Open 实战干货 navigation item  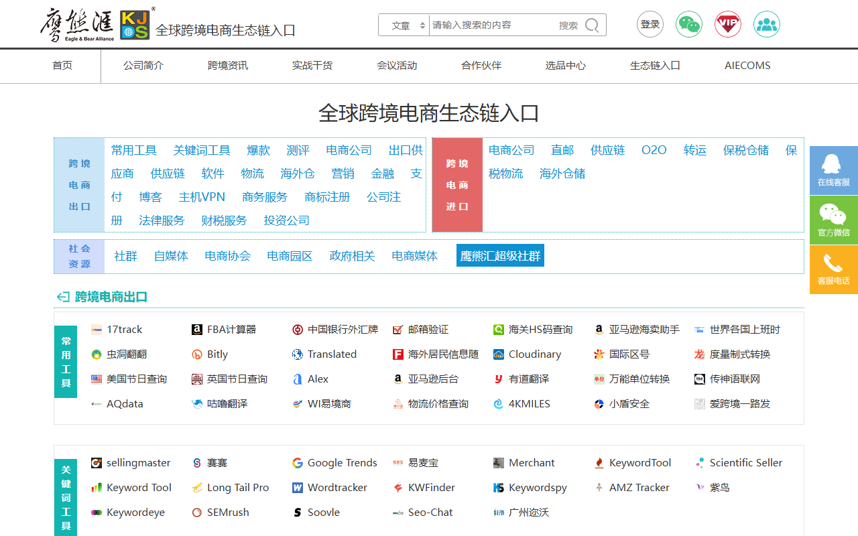pyautogui.click(x=312, y=66)
